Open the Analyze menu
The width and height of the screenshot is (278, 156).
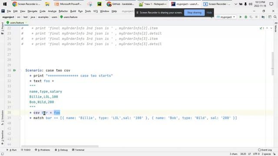52,11
